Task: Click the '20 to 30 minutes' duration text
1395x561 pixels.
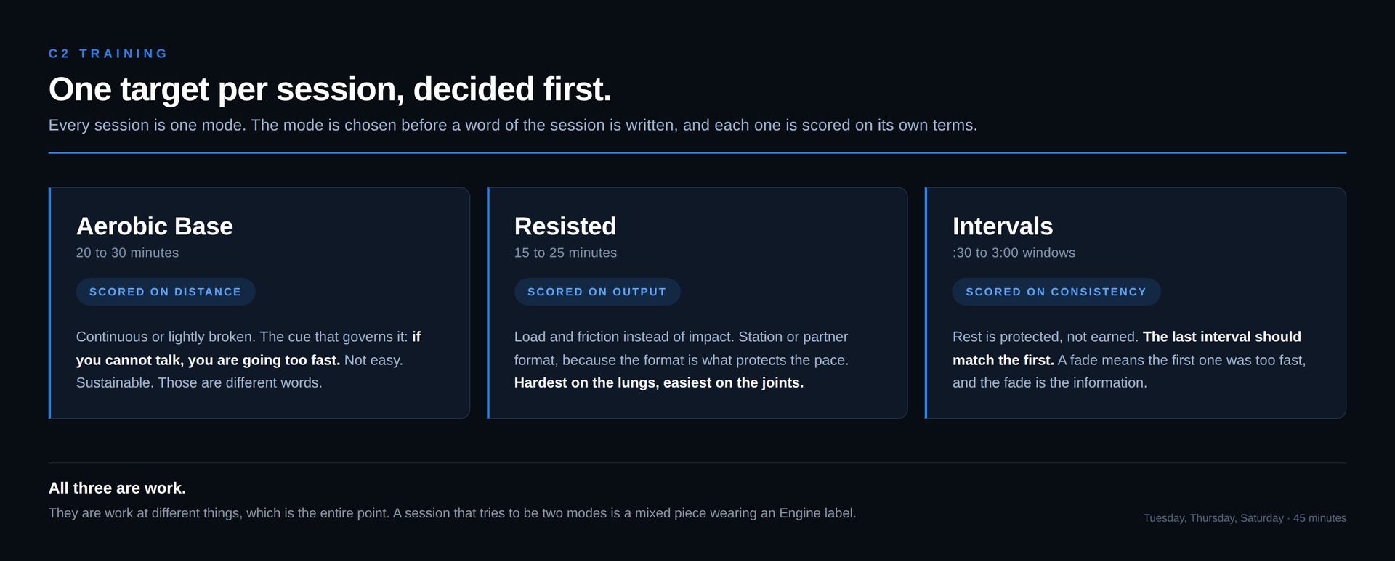Action: 127,253
